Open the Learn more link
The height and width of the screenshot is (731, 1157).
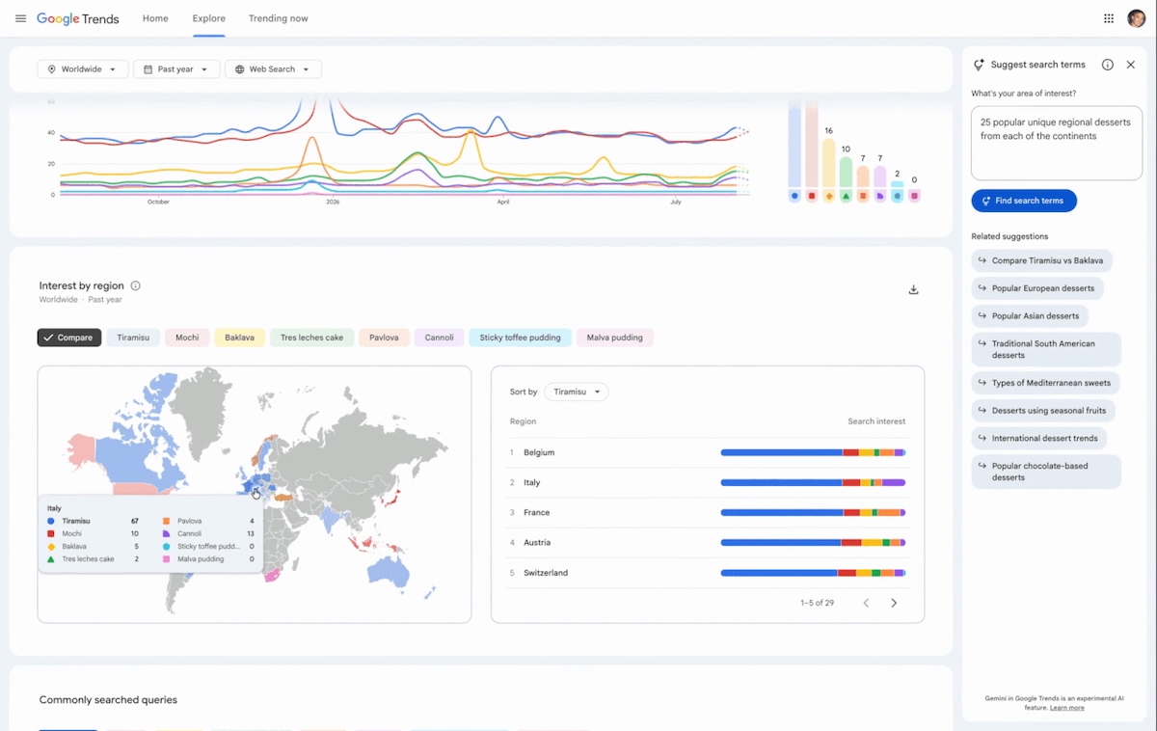tap(1066, 708)
